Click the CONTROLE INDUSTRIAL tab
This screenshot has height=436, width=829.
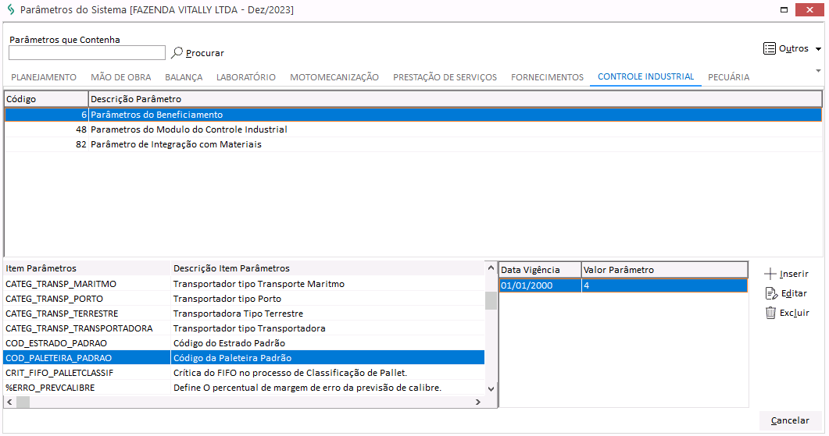645,76
